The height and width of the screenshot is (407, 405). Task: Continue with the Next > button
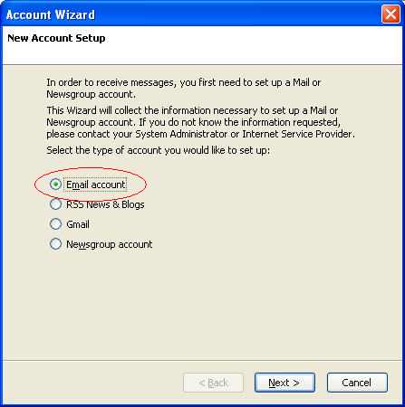[284, 383]
